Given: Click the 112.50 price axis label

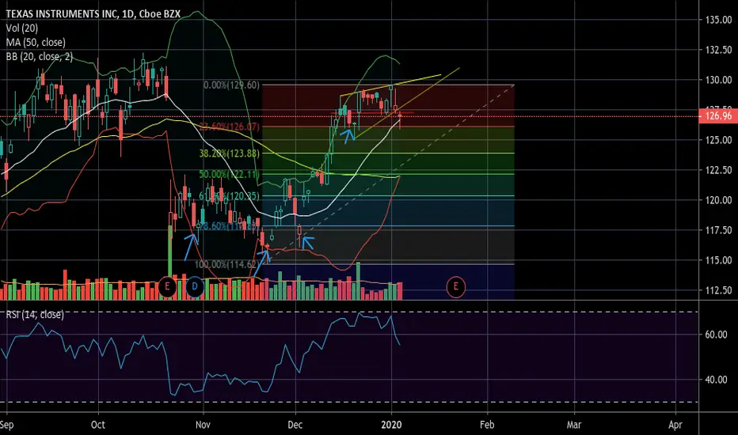Looking at the screenshot, I should tap(718, 290).
